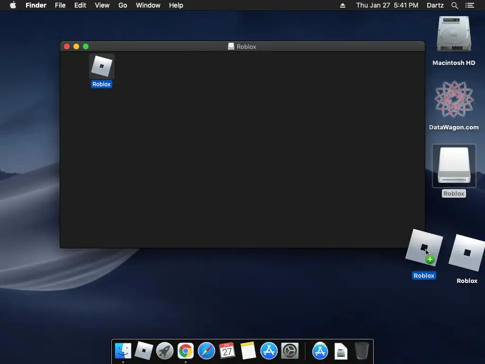Click the eject icon in menu bar
Image resolution: width=485 pixels, height=364 pixels.
tap(342, 5)
